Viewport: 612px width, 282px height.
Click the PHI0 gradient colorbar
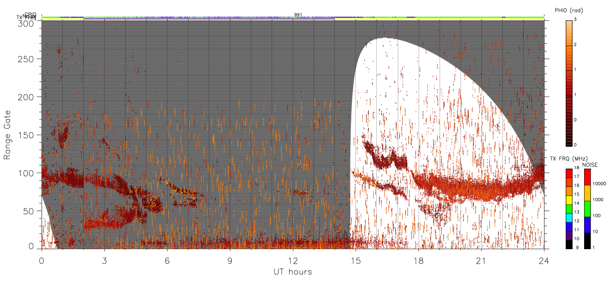point(569,83)
